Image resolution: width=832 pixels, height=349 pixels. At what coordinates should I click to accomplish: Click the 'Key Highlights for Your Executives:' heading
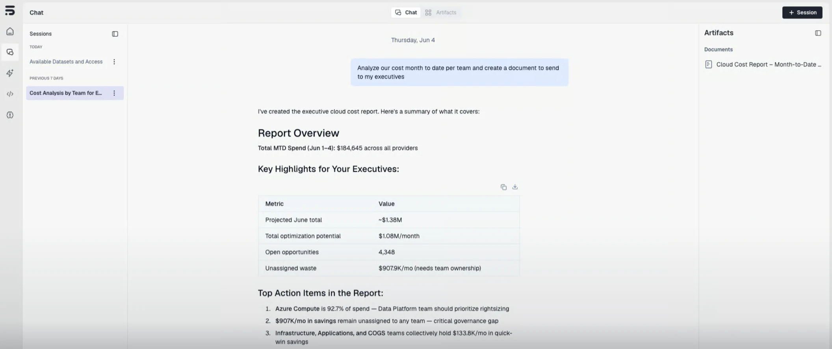[x=328, y=169]
